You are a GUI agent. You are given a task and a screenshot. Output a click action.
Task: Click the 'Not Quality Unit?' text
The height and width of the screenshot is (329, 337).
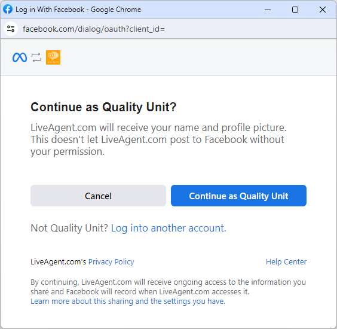tap(69, 229)
